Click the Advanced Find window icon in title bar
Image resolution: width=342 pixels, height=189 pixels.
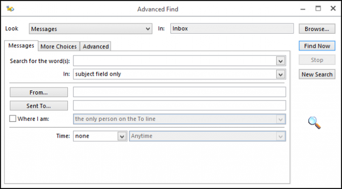(x=10, y=9)
